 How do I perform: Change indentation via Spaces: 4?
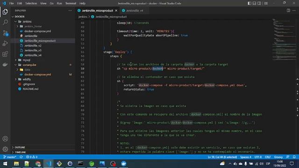click(246, 157)
